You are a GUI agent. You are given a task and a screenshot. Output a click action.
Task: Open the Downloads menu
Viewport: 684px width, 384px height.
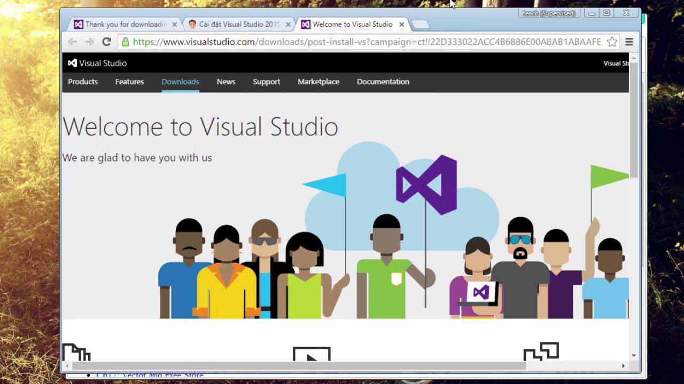click(x=180, y=82)
